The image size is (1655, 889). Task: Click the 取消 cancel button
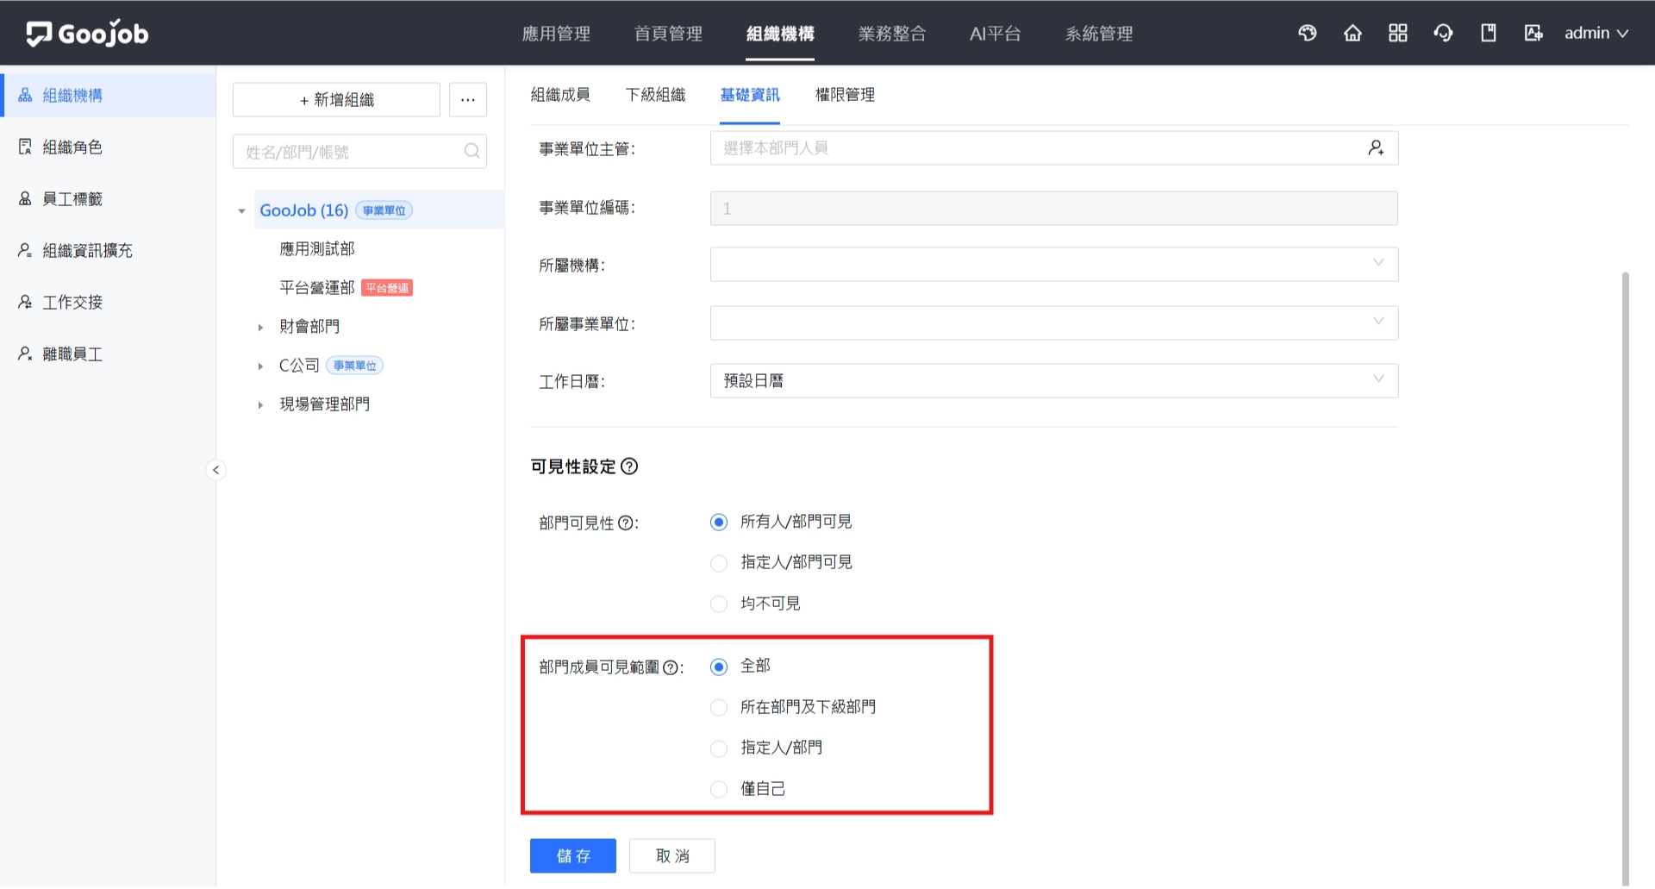(x=672, y=856)
